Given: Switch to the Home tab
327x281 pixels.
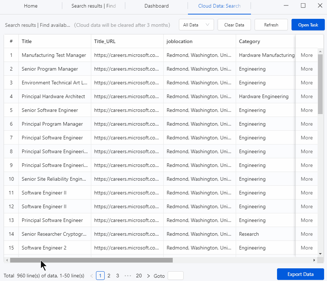Looking at the screenshot, I should click(x=31, y=6).
